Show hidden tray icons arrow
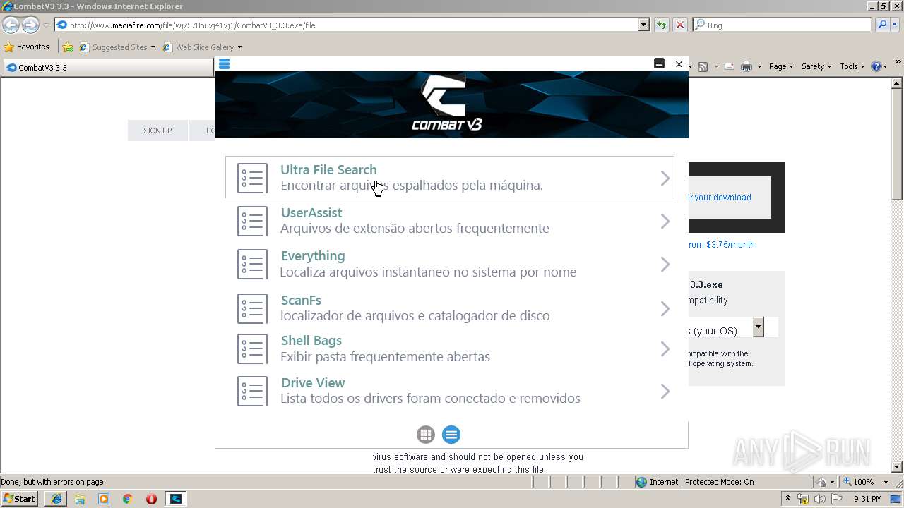Screen dimensions: 904x508 pos(788,499)
